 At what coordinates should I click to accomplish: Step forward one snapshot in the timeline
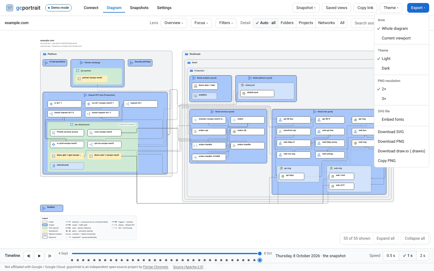click(50, 256)
